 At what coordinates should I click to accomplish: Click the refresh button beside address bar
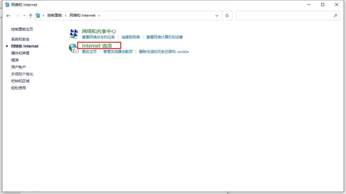227,15
